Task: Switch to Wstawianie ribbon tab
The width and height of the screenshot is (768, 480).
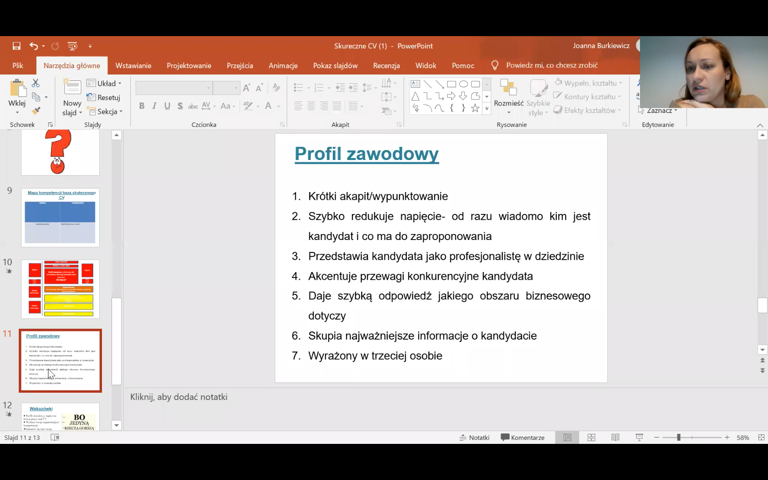Action: [133, 65]
